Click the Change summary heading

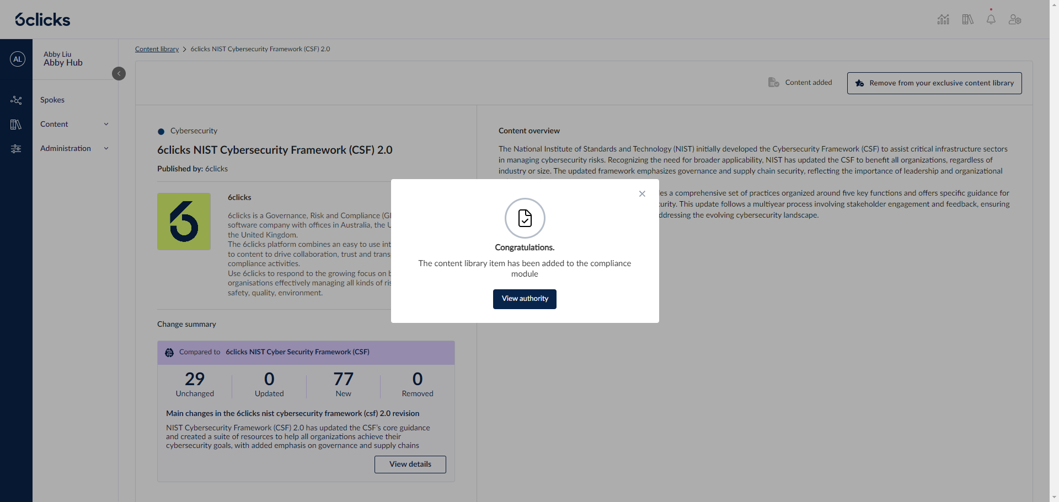click(x=186, y=325)
